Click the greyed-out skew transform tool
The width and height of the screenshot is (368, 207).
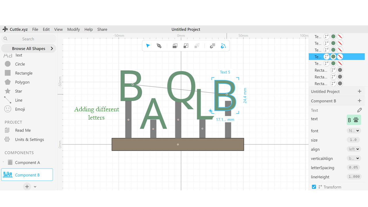pos(197,46)
